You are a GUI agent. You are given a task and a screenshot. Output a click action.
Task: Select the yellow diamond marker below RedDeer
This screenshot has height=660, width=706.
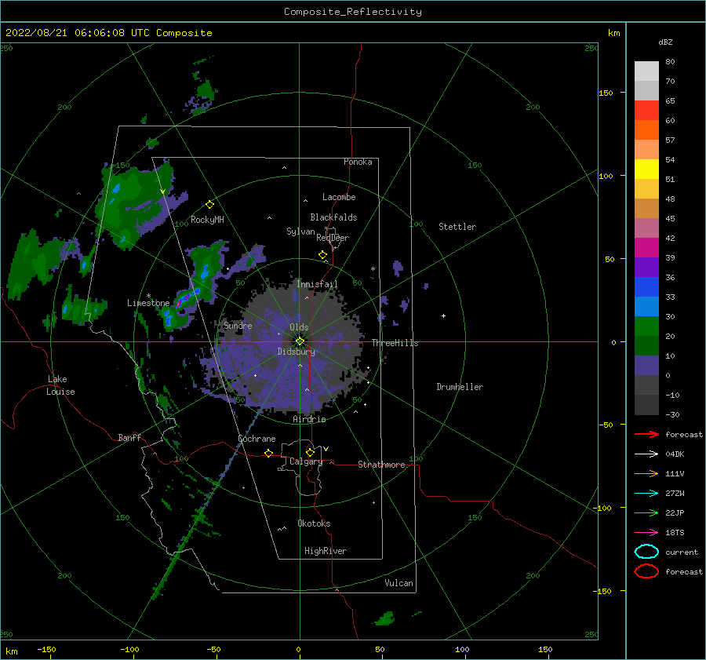(x=322, y=255)
